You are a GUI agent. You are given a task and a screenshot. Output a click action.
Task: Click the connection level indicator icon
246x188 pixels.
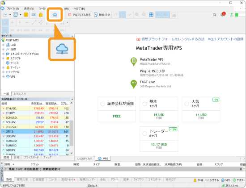tap(232, 15)
